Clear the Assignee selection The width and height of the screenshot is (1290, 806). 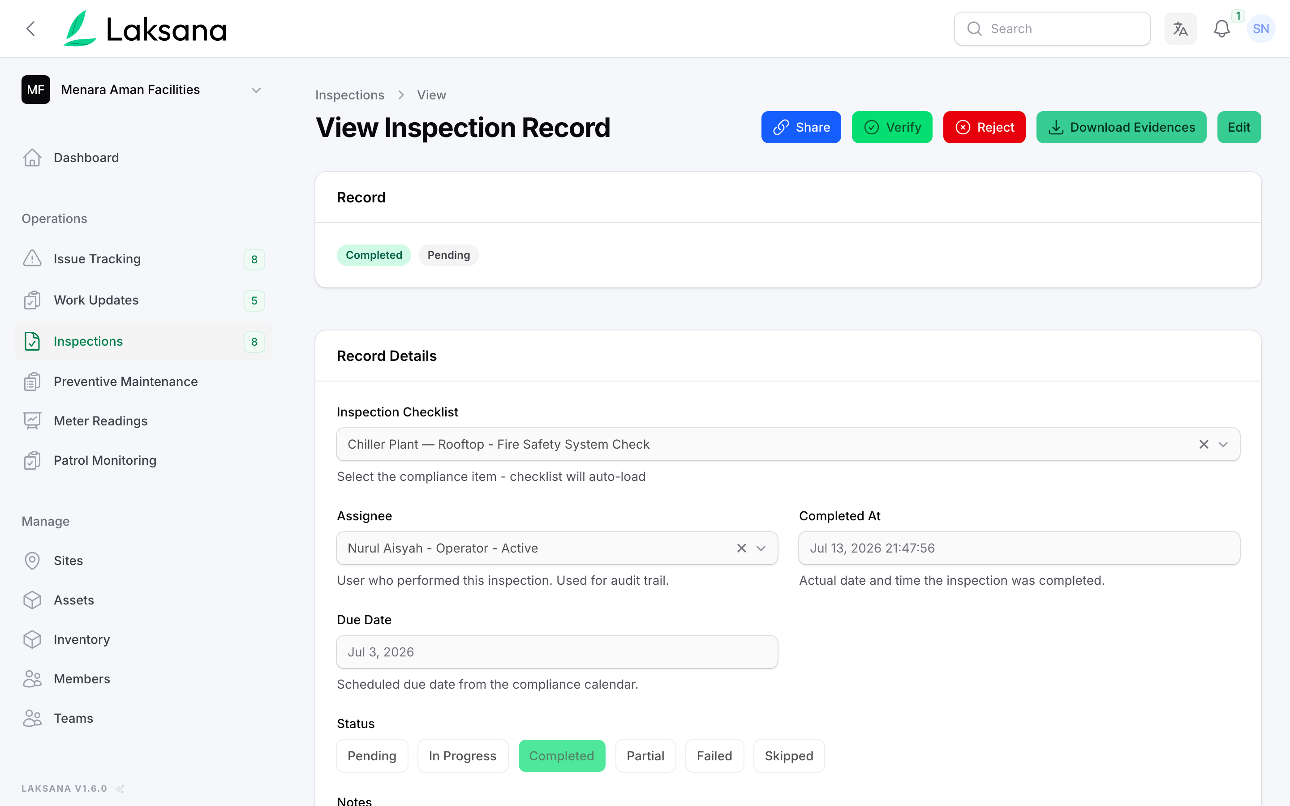(741, 548)
